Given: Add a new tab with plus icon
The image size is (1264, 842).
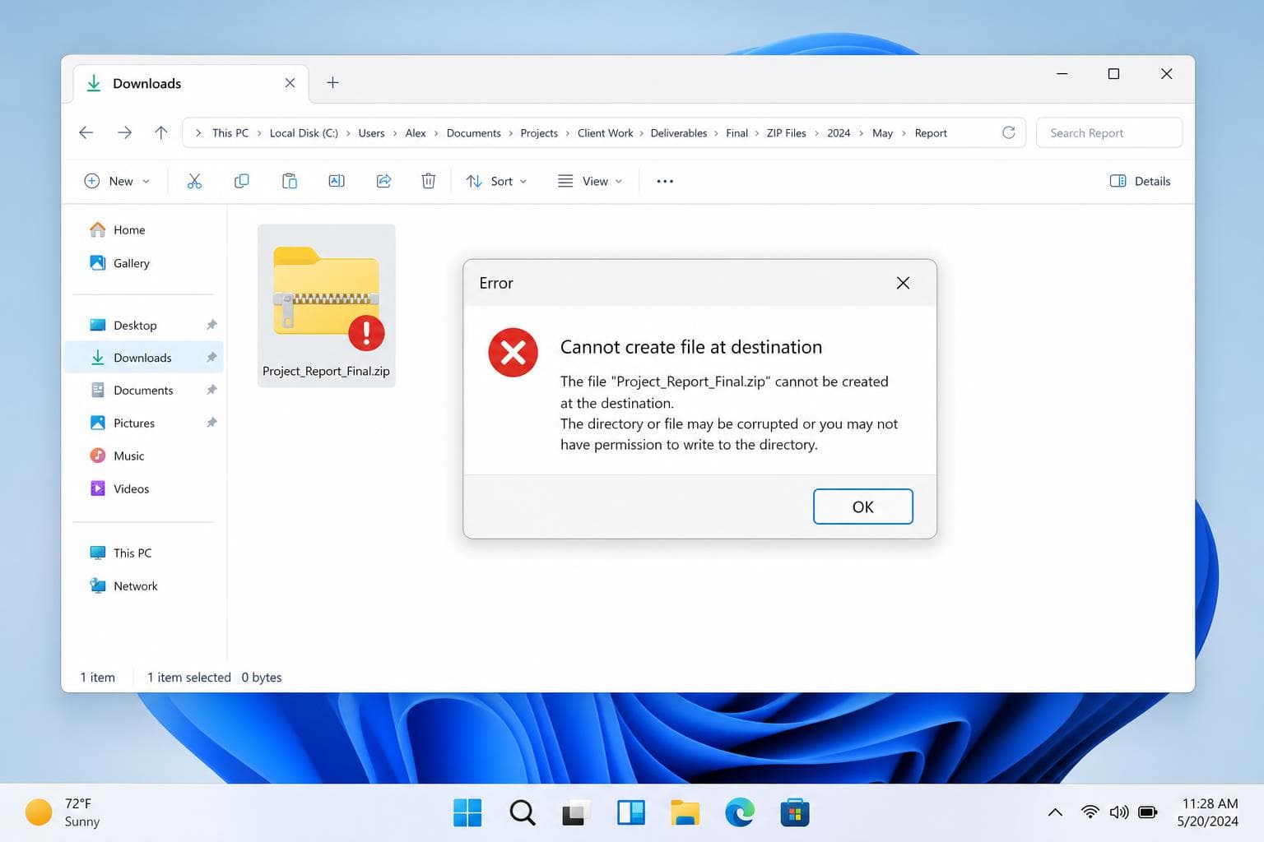Looking at the screenshot, I should (332, 82).
